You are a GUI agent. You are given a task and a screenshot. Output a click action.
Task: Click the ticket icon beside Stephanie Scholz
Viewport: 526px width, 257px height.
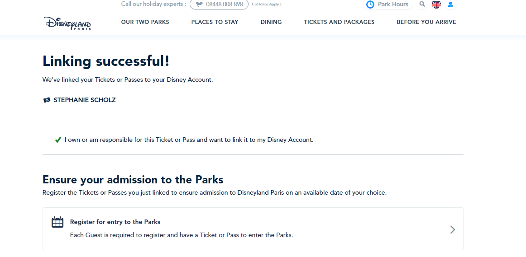point(47,100)
